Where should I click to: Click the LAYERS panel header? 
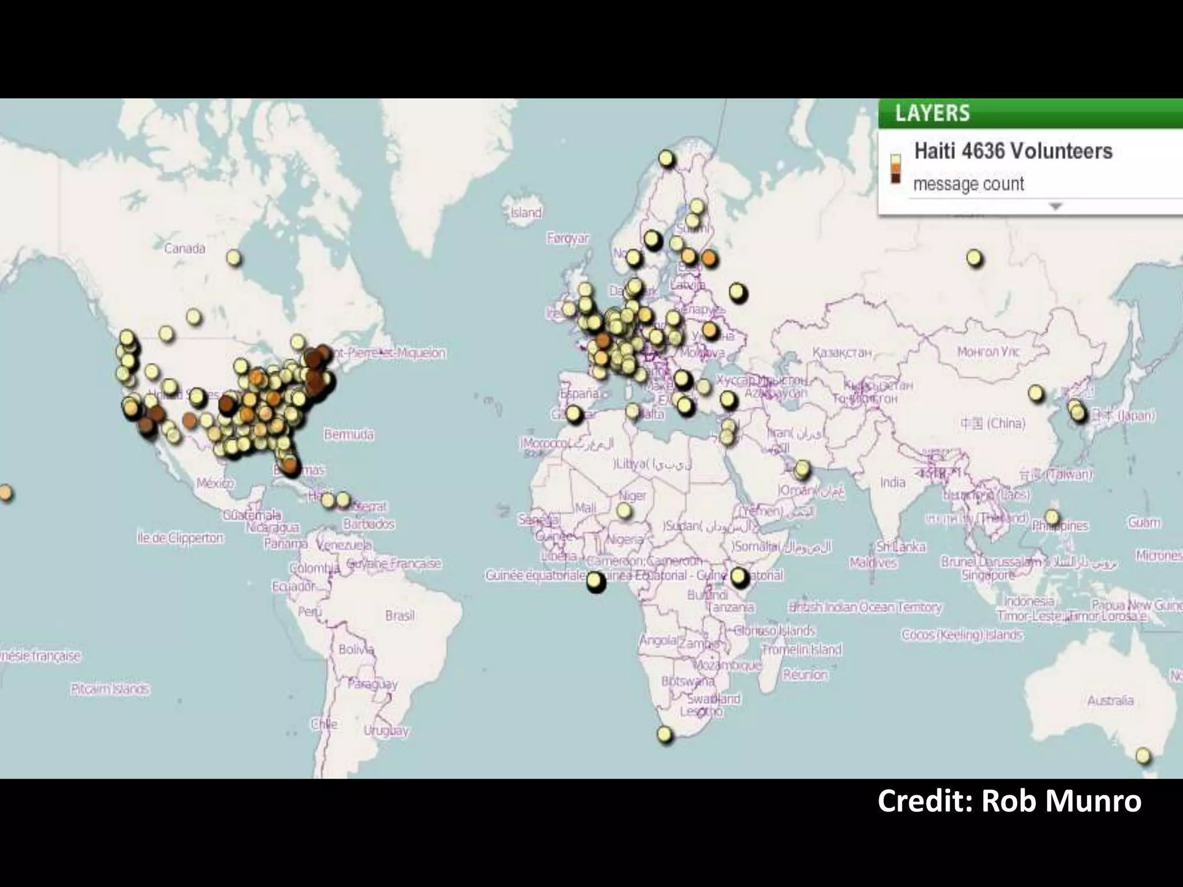(932, 113)
